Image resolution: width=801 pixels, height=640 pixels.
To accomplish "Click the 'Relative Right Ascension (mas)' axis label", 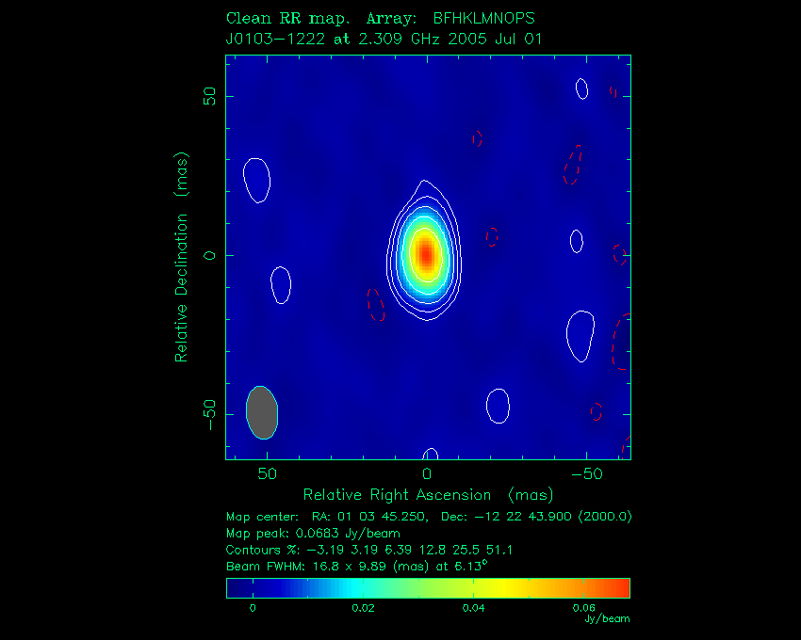I will (x=428, y=494).
